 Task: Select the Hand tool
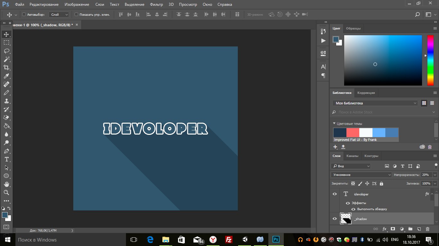point(6,184)
